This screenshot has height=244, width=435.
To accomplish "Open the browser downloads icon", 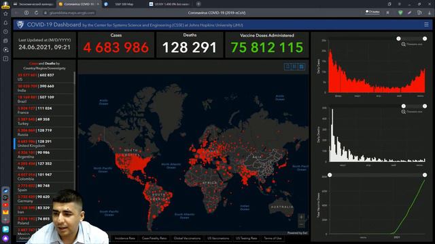I will [x=429, y=12].
